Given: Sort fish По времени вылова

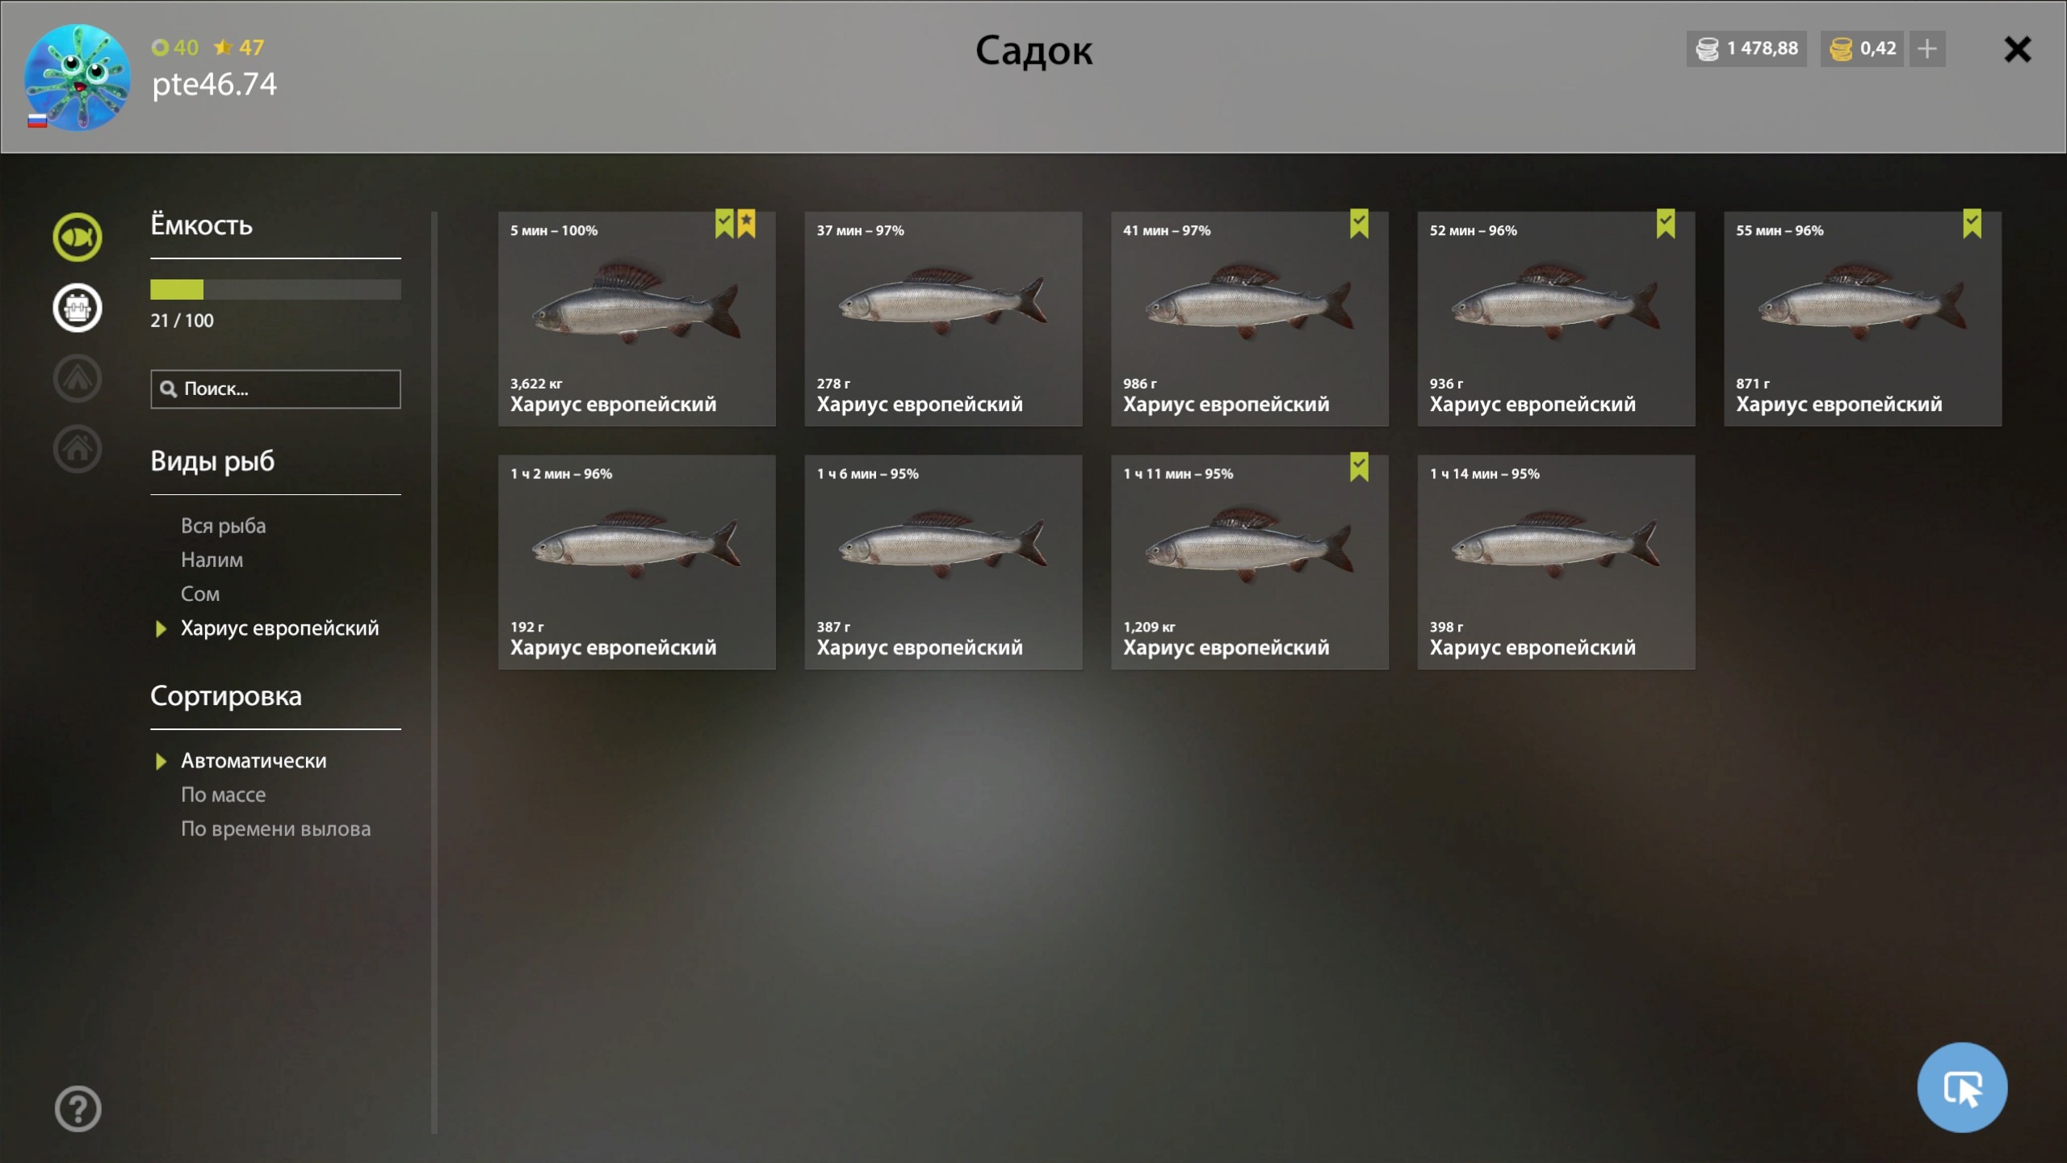Looking at the screenshot, I should click(x=275, y=829).
